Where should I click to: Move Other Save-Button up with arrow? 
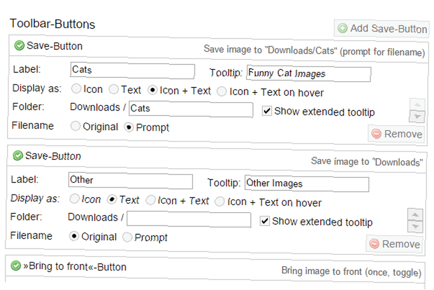[415, 214]
